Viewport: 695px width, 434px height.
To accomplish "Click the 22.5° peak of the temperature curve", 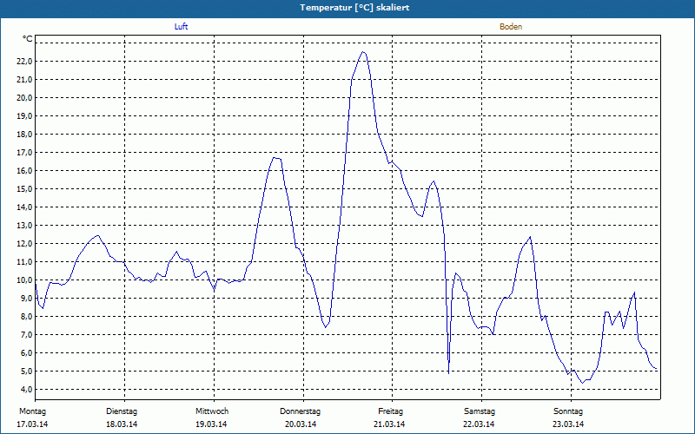I will coord(363,52).
